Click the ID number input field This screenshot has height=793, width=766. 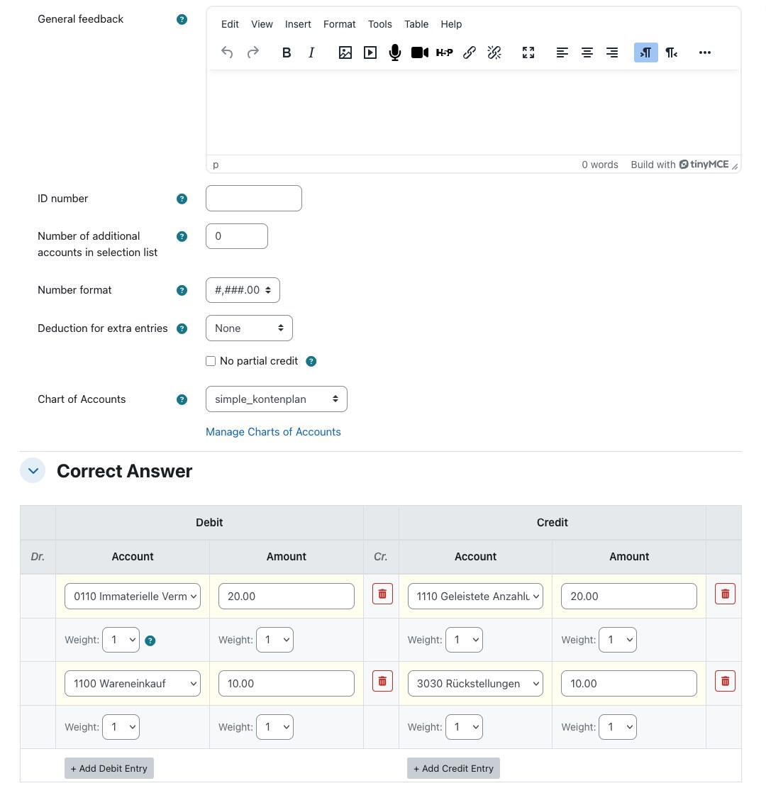tap(254, 199)
